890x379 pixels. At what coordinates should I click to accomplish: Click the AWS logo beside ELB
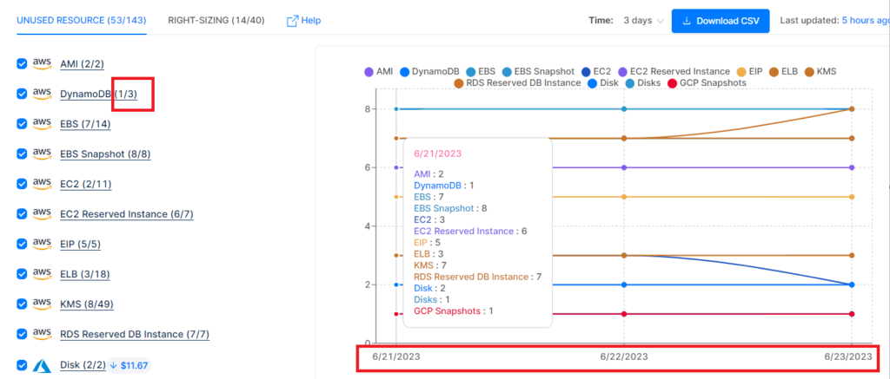point(42,274)
